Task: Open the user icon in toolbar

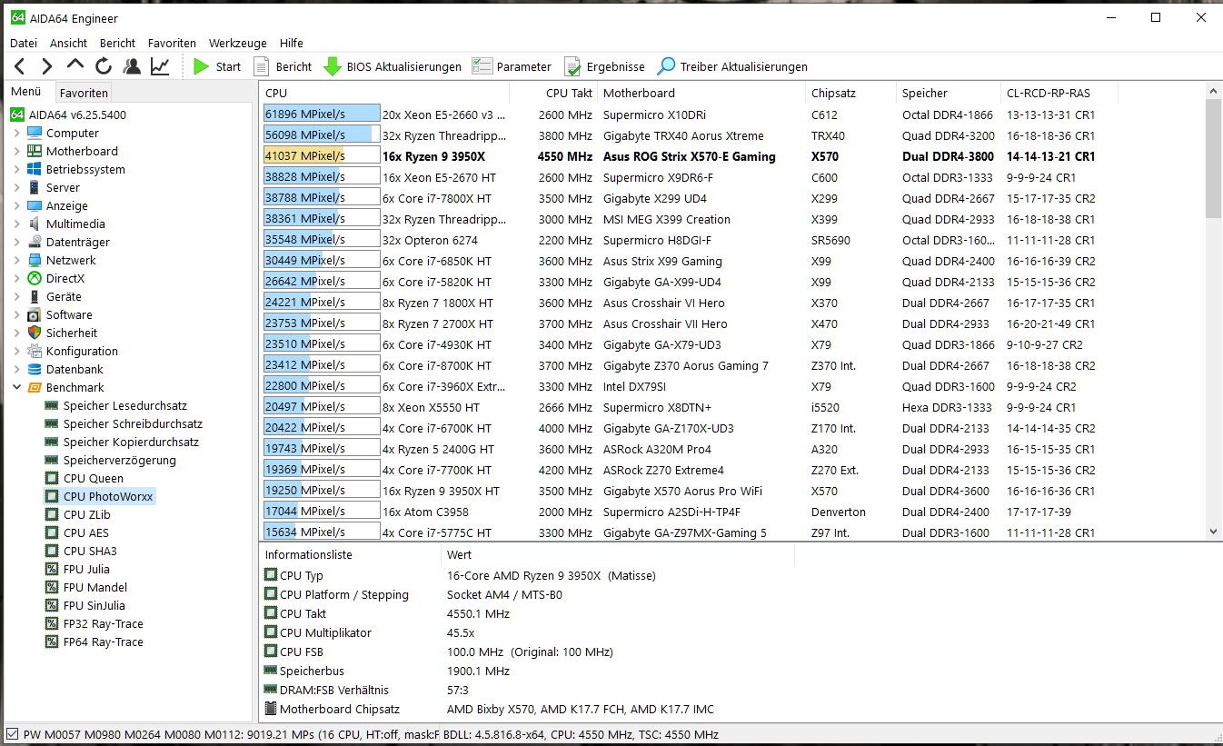Action: click(132, 66)
